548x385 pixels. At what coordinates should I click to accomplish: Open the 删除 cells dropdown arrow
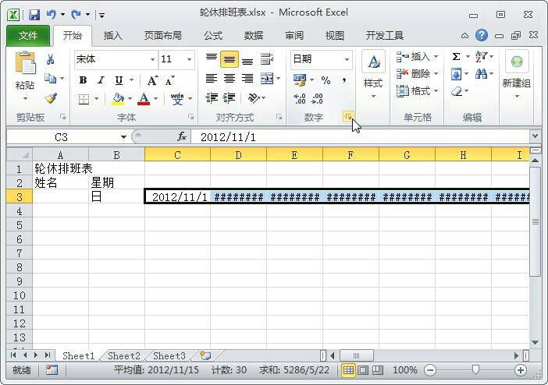coord(436,73)
